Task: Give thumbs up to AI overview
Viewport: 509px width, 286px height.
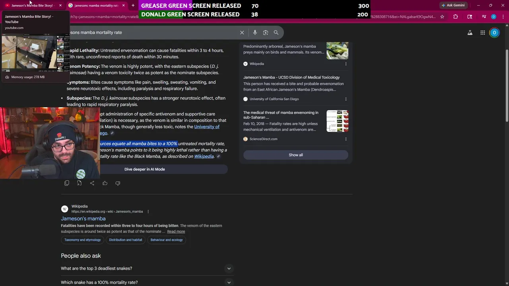Action: click(x=105, y=183)
